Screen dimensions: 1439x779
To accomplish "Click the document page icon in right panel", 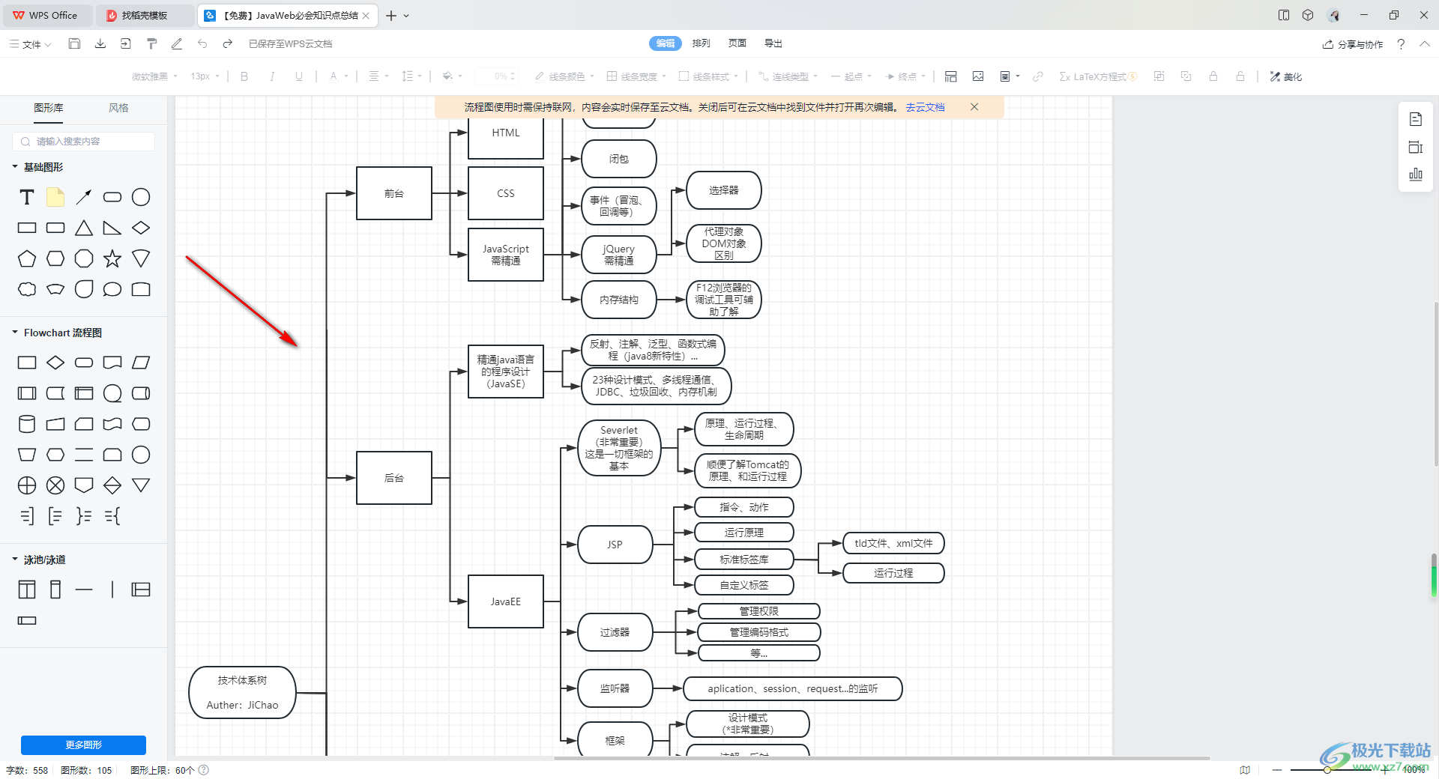I will click(x=1416, y=119).
